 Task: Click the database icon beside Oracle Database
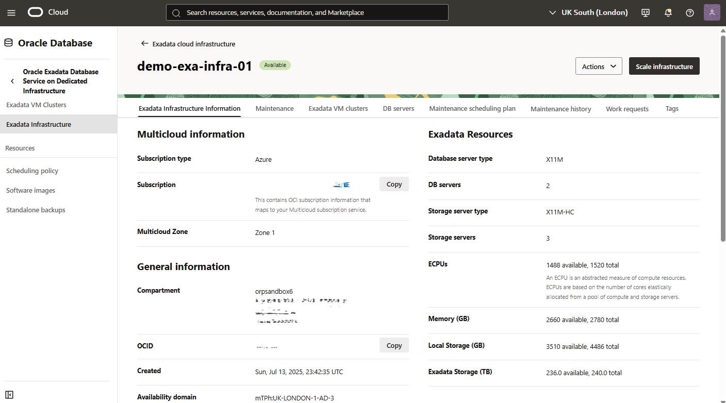[8, 43]
